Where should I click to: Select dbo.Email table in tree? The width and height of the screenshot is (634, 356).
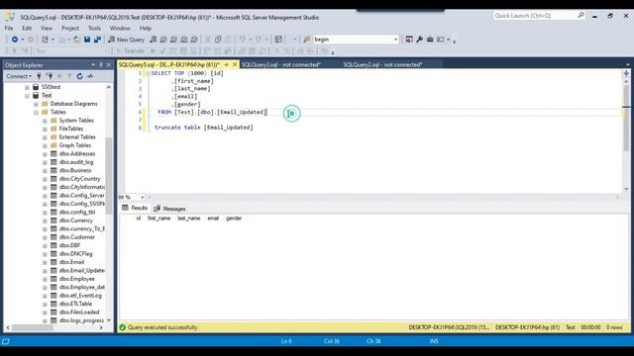(71, 262)
